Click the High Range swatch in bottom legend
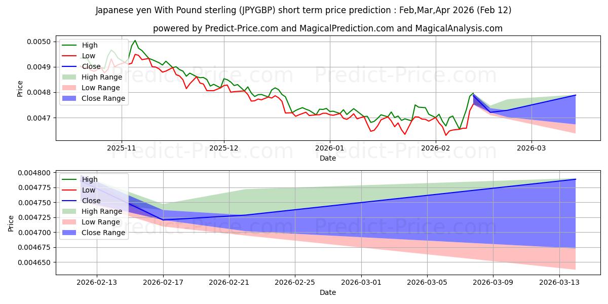608x304 pixels. coord(70,211)
